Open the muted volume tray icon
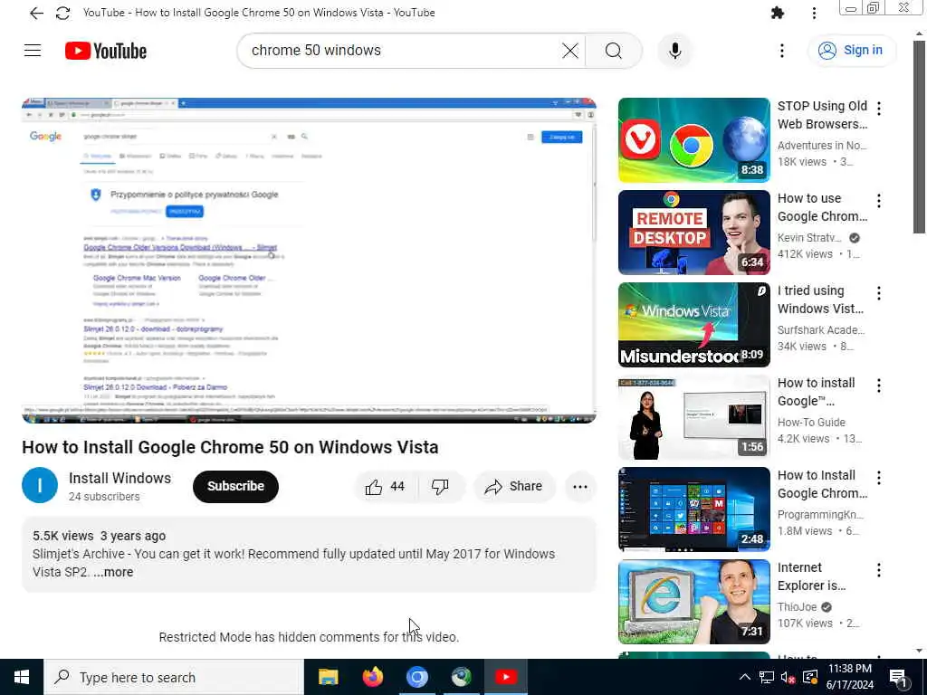Image resolution: width=927 pixels, height=695 pixels. (x=788, y=677)
